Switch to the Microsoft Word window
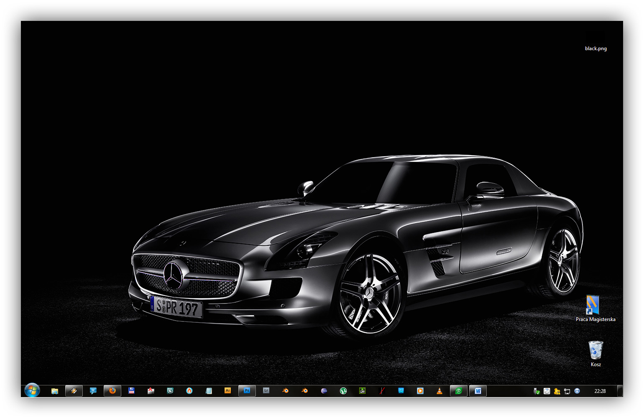 pyautogui.click(x=478, y=391)
